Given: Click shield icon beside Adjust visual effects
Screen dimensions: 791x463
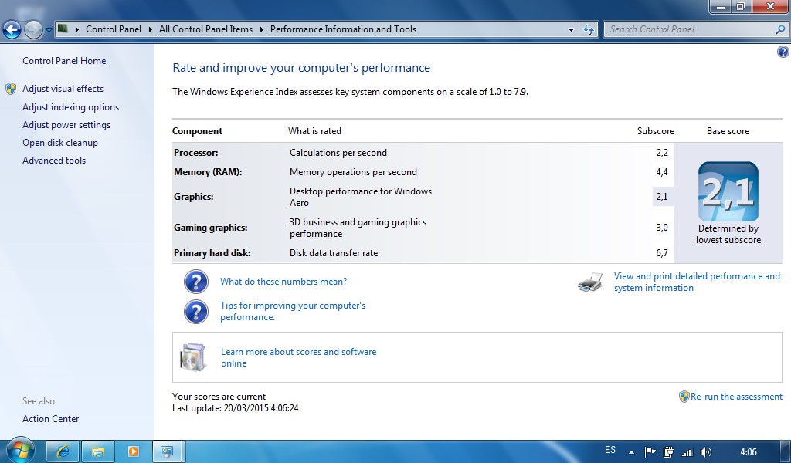Looking at the screenshot, I should tap(11, 89).
